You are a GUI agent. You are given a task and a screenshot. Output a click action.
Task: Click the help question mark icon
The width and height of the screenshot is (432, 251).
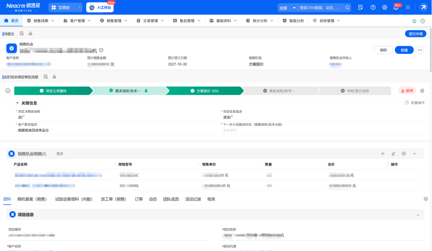[x=373, y=8]
